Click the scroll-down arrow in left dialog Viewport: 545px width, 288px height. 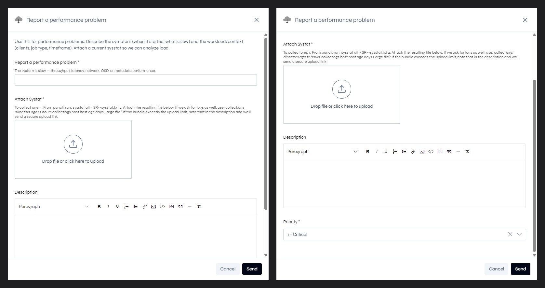pos(266,255)
